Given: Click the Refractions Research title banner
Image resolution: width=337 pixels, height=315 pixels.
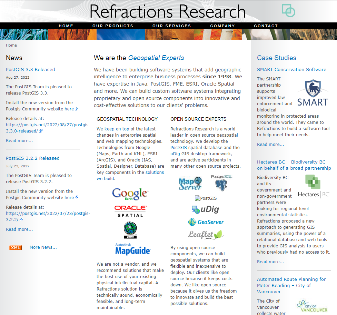Looking at the screenshot, I should pos(167,11).
